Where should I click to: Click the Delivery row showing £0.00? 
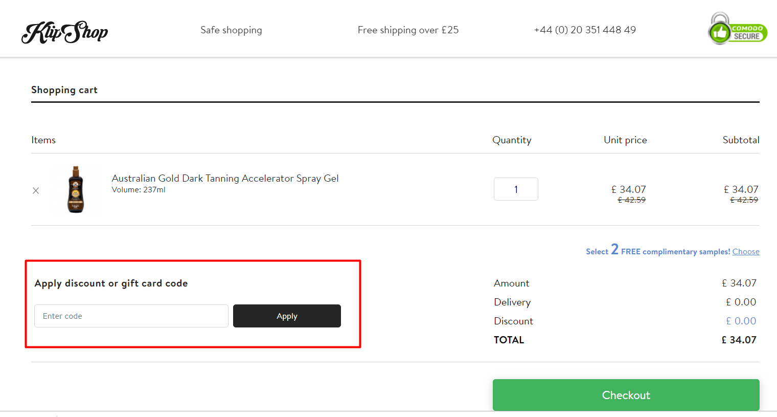coord(741,302)
